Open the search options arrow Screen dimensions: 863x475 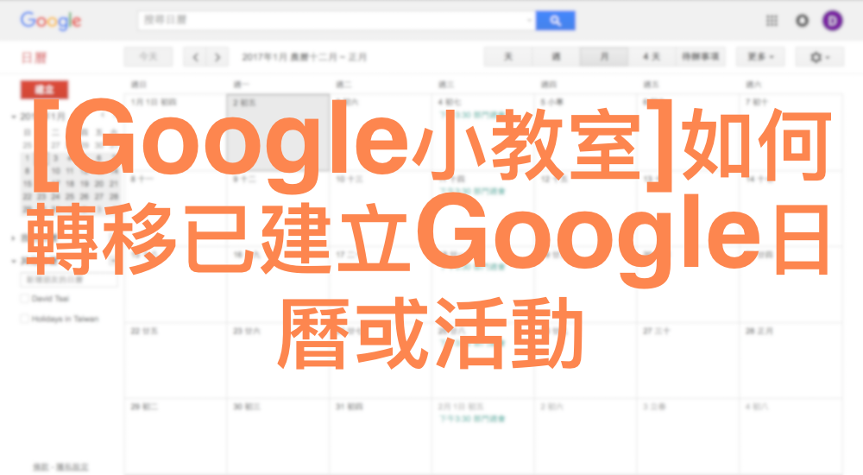[x=528, y=21]
